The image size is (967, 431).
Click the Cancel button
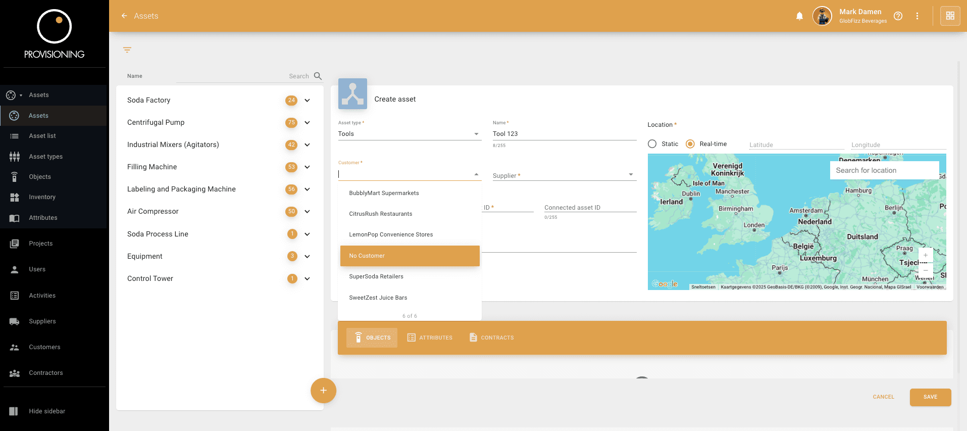click(x=883, y=397)
